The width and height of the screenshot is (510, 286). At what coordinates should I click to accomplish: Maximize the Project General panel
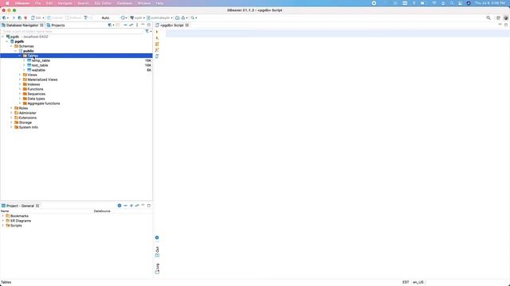[149, 206]
